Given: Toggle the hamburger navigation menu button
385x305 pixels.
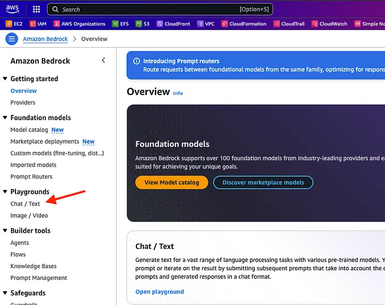Looking at the screenshot, I should (12, 39).
